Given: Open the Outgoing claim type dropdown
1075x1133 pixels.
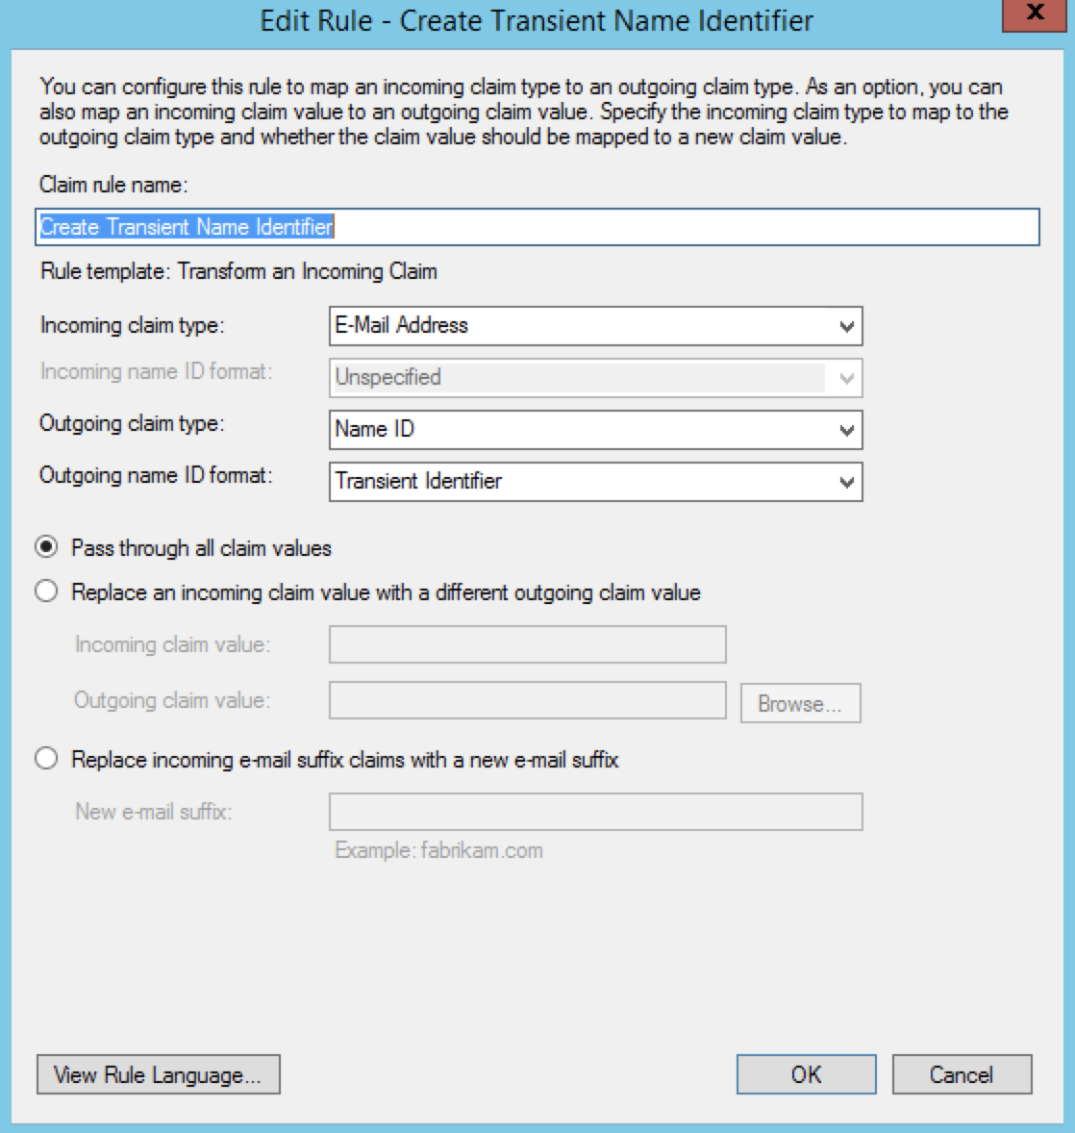Looking at the screenshot, I should (x=846, y=430).
